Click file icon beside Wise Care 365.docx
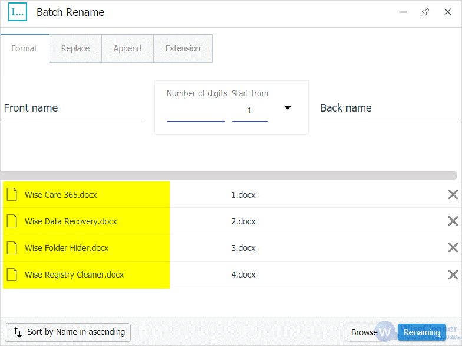Image resolution: width=462 pixels, height=346 pixels. click(12, 195)
